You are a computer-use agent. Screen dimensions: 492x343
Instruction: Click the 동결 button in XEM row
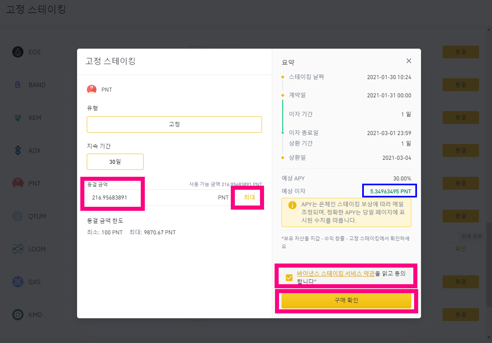click(x=461, y=118)
